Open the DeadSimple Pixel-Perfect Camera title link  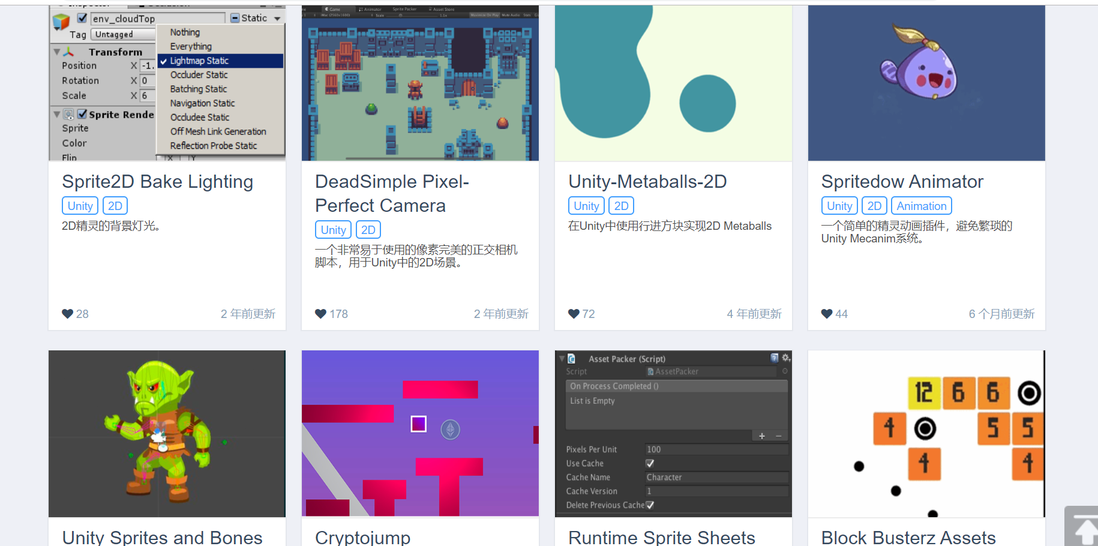[392, 193]
